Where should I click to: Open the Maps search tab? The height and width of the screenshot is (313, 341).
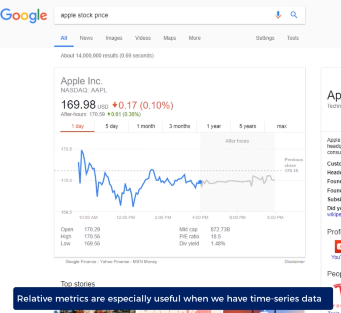(170, 38)
